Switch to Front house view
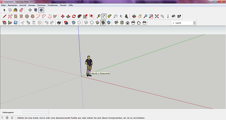The image size is (226, 120). click(127, 23)
